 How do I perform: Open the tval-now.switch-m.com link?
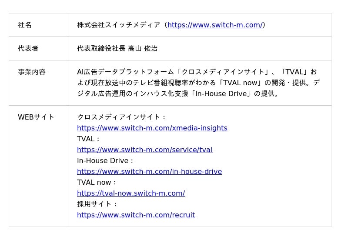(131, 193)
